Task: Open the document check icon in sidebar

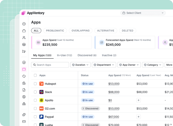Action: tap(24, 90)
